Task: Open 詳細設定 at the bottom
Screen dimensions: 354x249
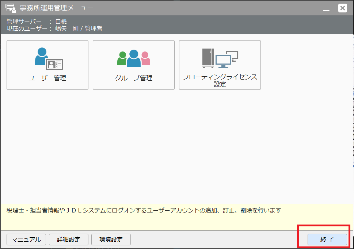Action: 69,240
